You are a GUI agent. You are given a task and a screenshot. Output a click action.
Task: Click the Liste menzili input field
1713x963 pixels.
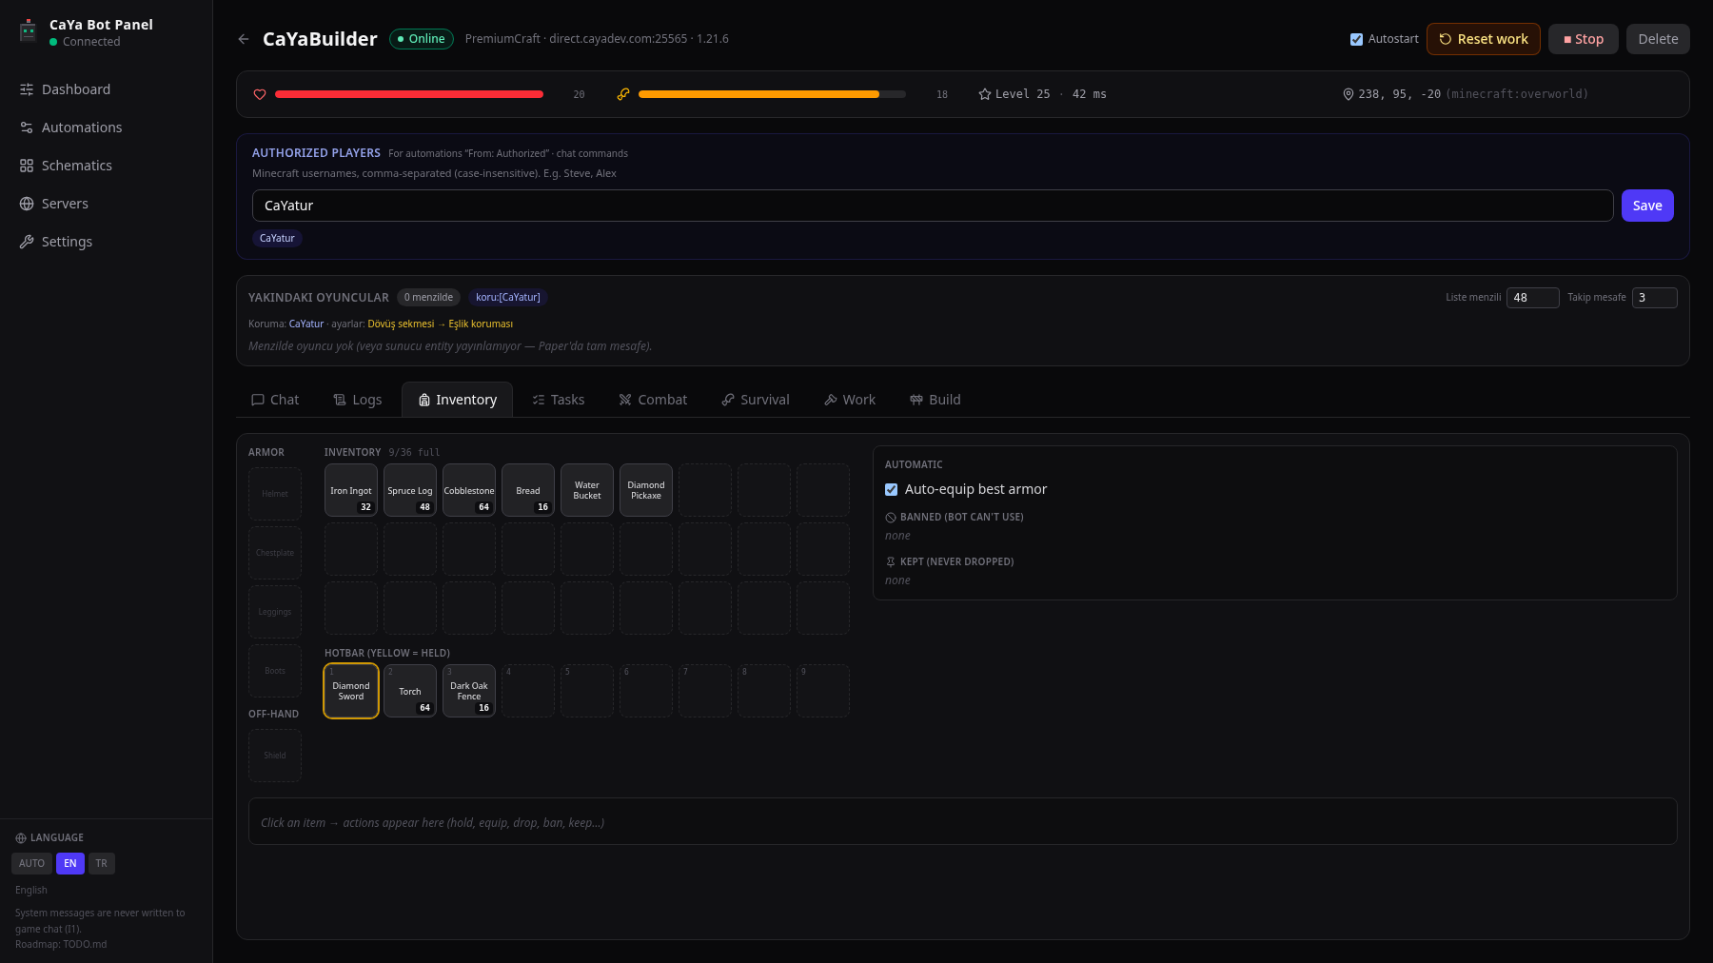(x=1532, y=298)
